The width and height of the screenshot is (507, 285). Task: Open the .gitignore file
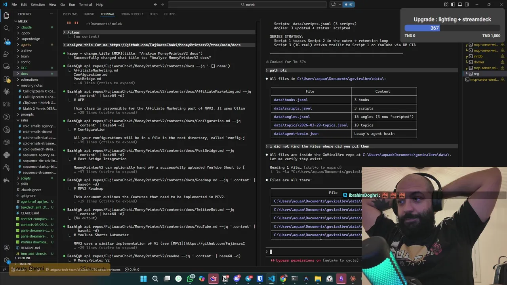28,196
